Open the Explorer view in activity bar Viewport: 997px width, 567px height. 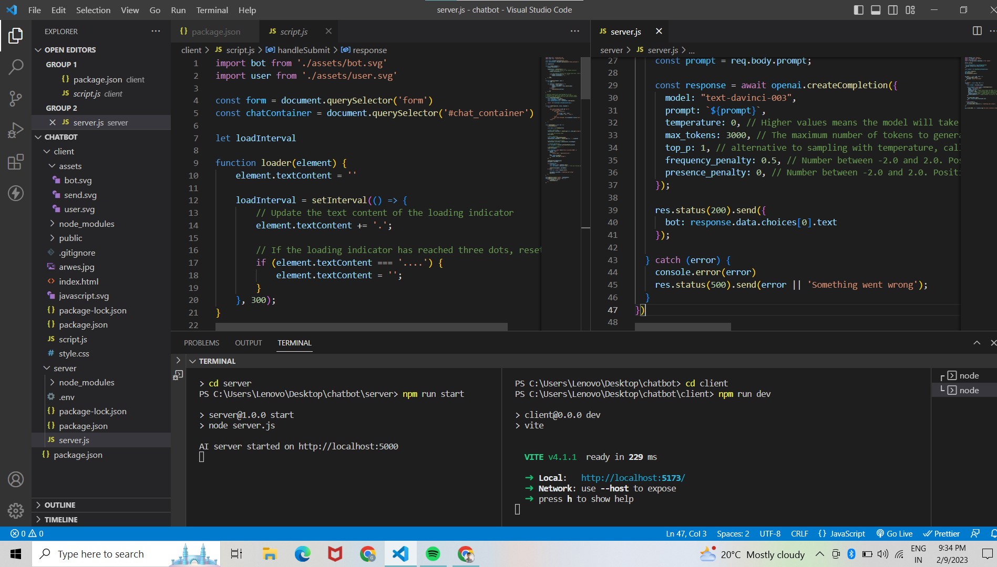[x=16, y=36]
